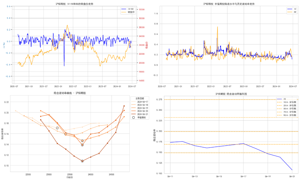Click circled ATM marker on lowest 2024-06-21 curve point

click(x=82, y=161)
